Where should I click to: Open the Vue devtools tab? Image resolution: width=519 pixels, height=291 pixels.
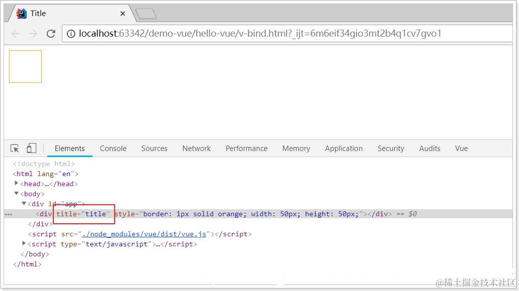click(x=461, y=149)
